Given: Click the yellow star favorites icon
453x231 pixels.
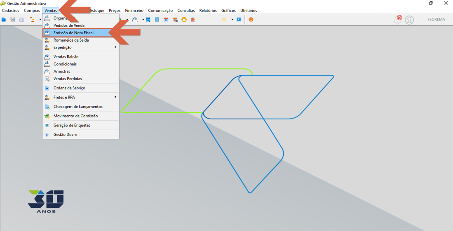Looking at the screenshot, I should (x=224, y=20).
